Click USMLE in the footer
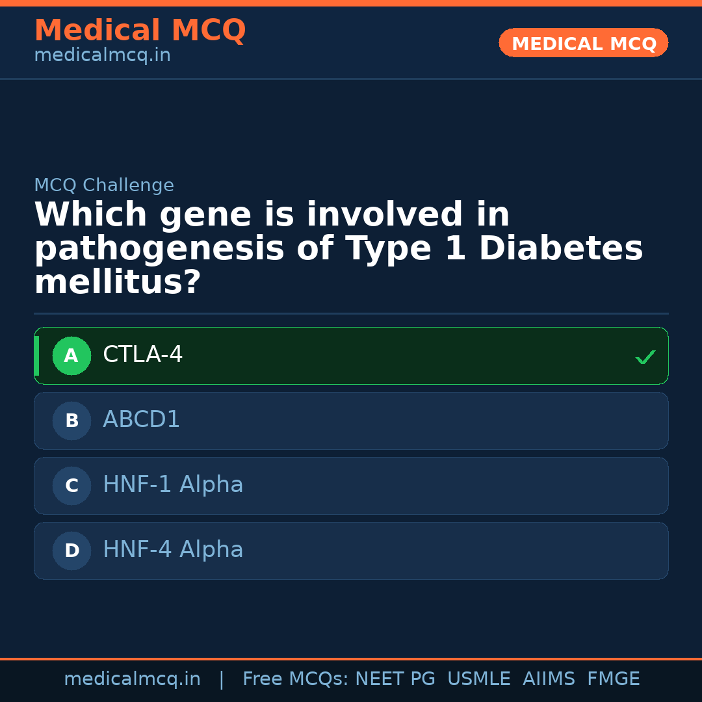This screenshot has width=702, height=702. click(x=478, y=679)
